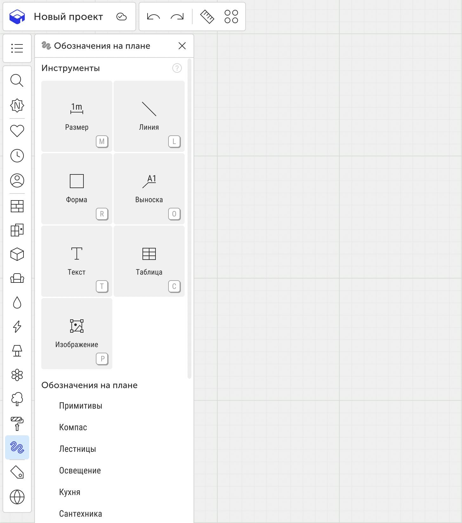Select the Изображение image tool
462x523 pixels.
pos(77,334)
